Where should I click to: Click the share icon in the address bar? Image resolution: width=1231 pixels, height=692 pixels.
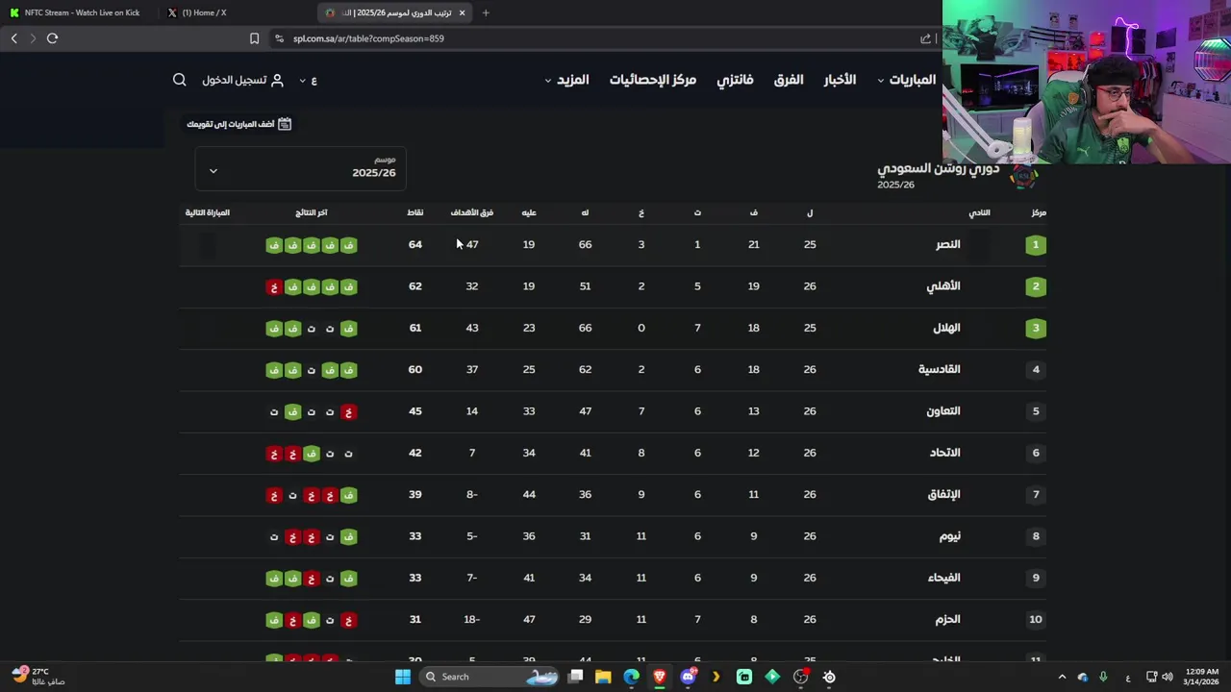(925, 38)
